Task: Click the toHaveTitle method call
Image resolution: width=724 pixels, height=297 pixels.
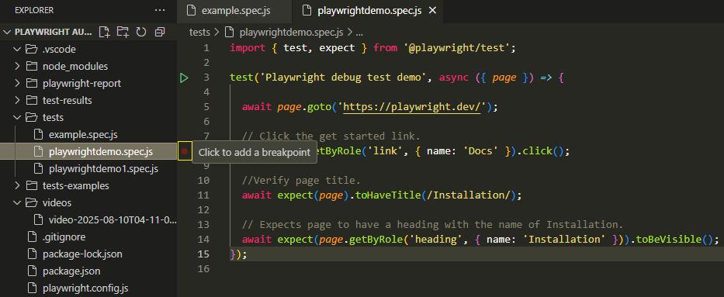Action: [388, 195]
